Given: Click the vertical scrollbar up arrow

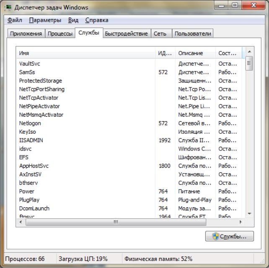Looking at the screenshot, I should 250,51.
